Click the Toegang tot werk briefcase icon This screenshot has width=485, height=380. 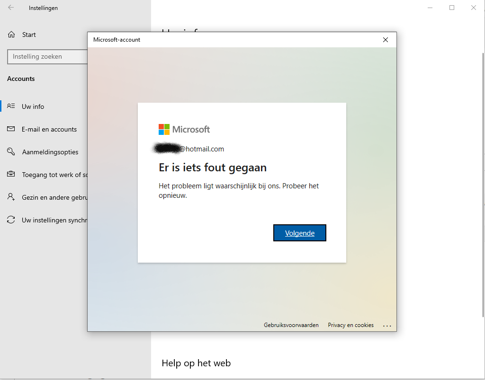click(x=11, y=174)
